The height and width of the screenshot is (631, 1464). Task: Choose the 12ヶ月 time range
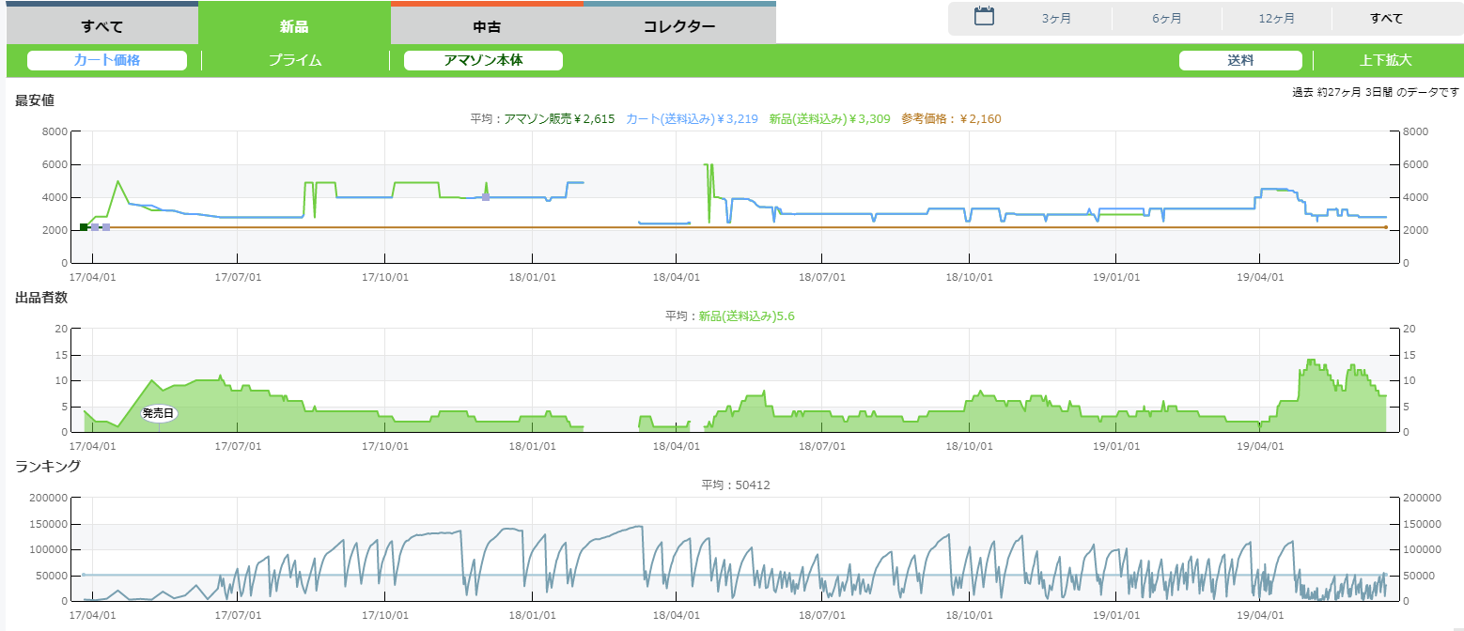(1276, 19)
